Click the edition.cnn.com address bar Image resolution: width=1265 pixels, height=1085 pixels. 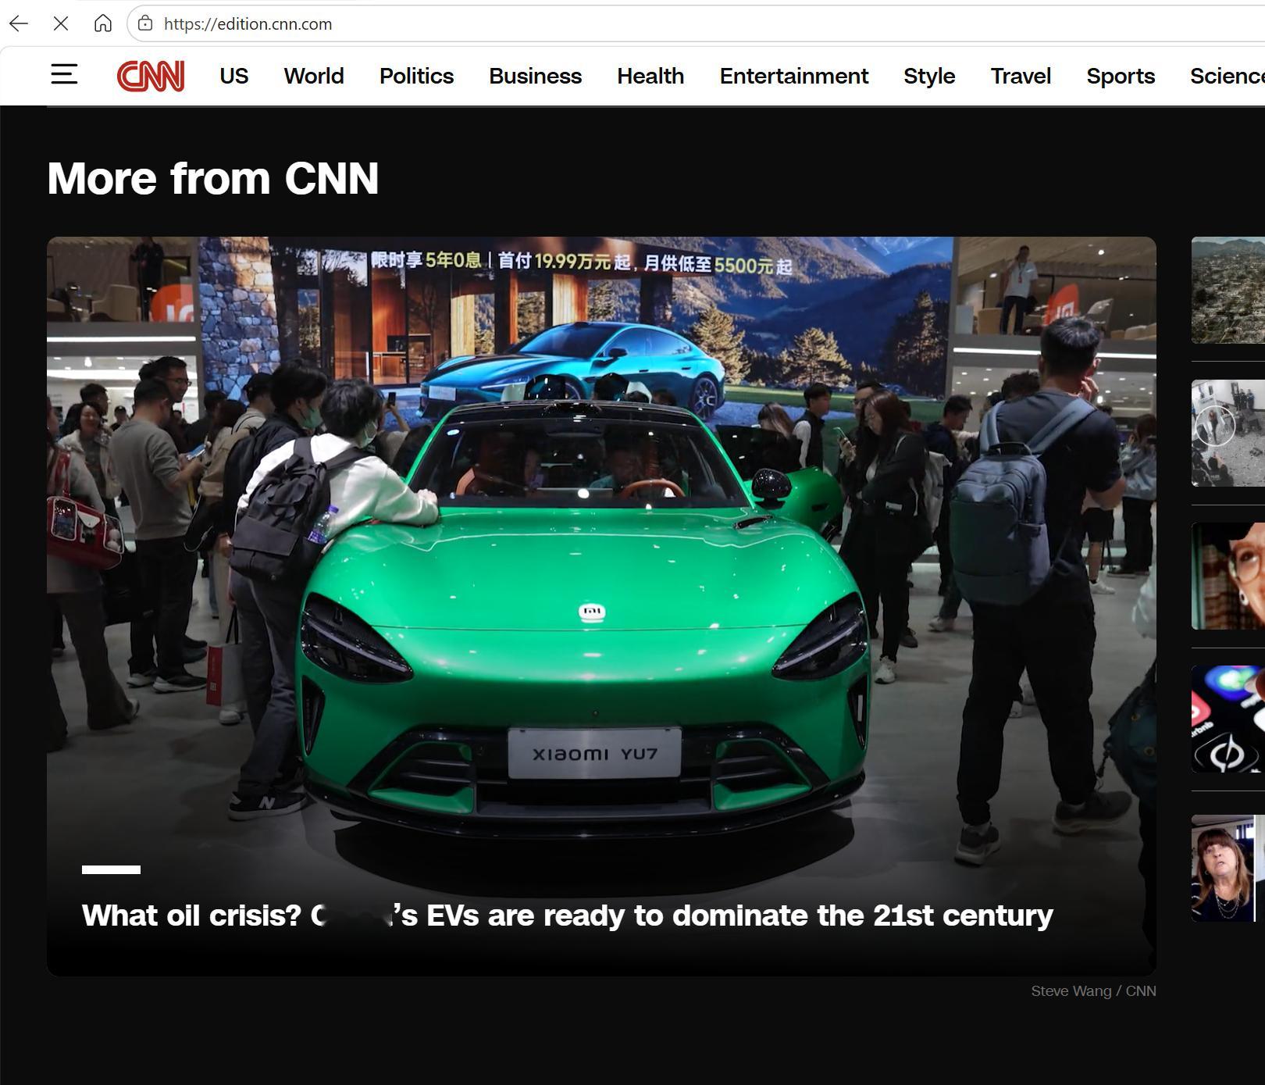pos(695,23)
